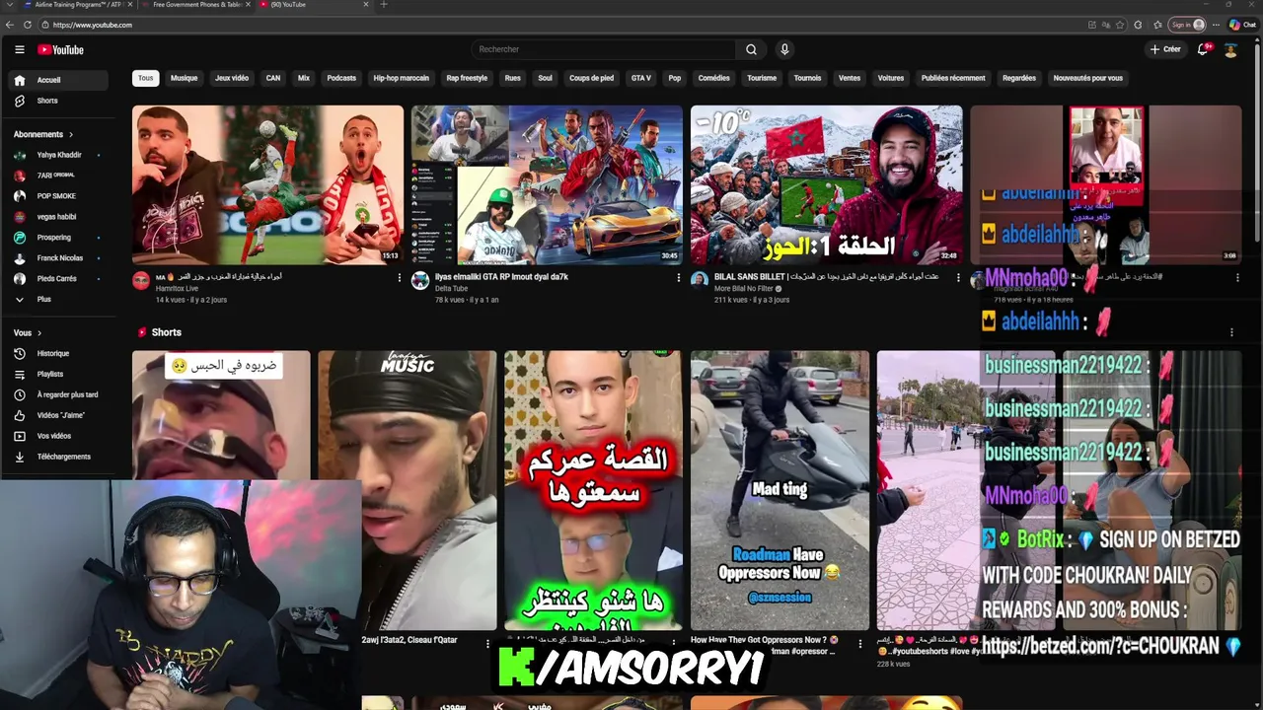Select the Jeux vidéo filter chip
The width and height of the screenshot is (1263, 710).
pyautogui.click(x=232, y=78)
